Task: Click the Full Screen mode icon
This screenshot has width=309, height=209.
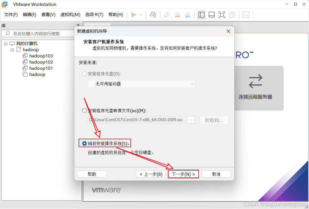Action: click(222, 15)
